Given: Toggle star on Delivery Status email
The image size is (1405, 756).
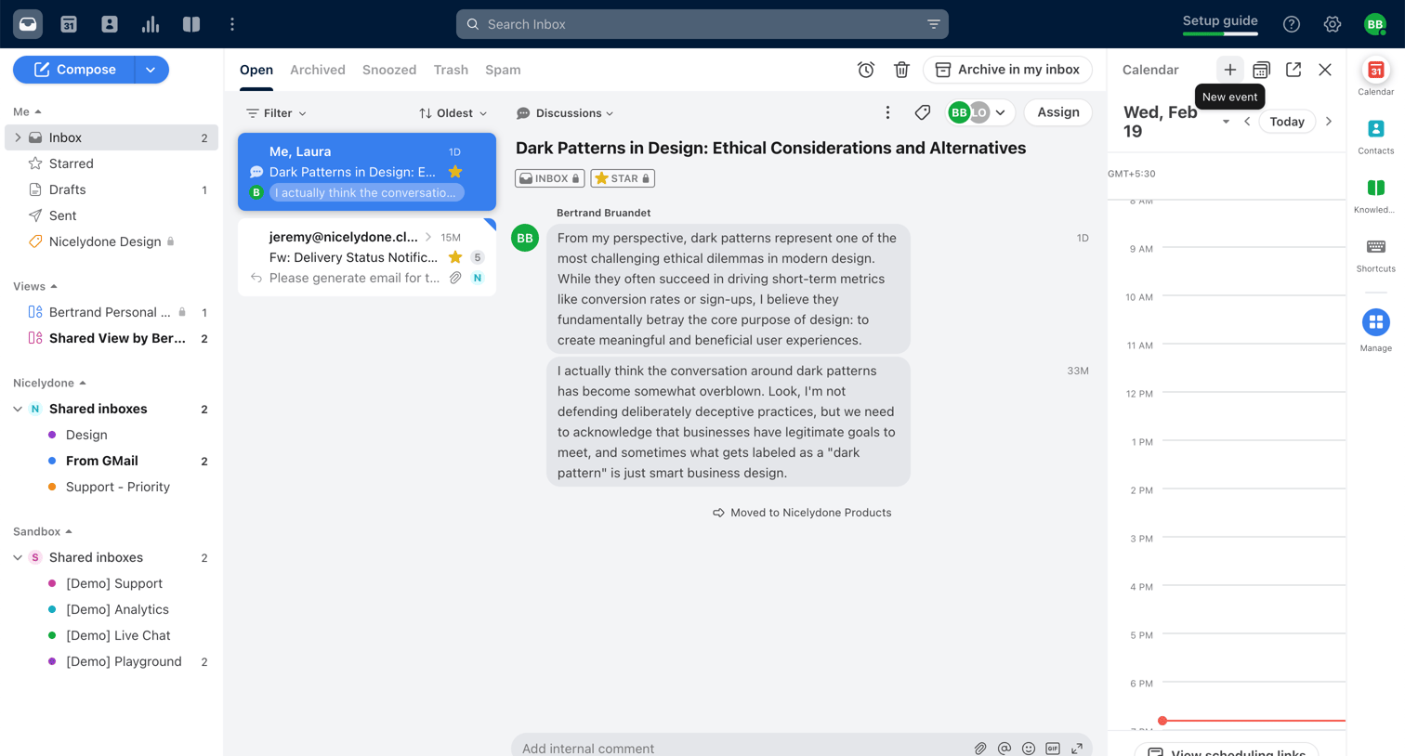Looking at the screenshot, I should pos(455,257).
